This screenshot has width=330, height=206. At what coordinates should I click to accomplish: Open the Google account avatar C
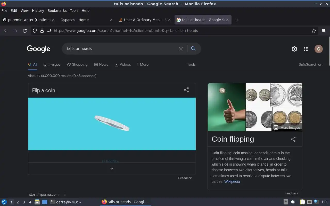(x=319, y=49)
